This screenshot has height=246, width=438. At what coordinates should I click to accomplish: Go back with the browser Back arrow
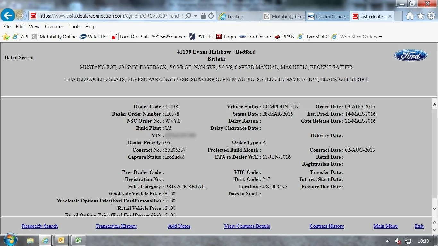coord(8,15)
